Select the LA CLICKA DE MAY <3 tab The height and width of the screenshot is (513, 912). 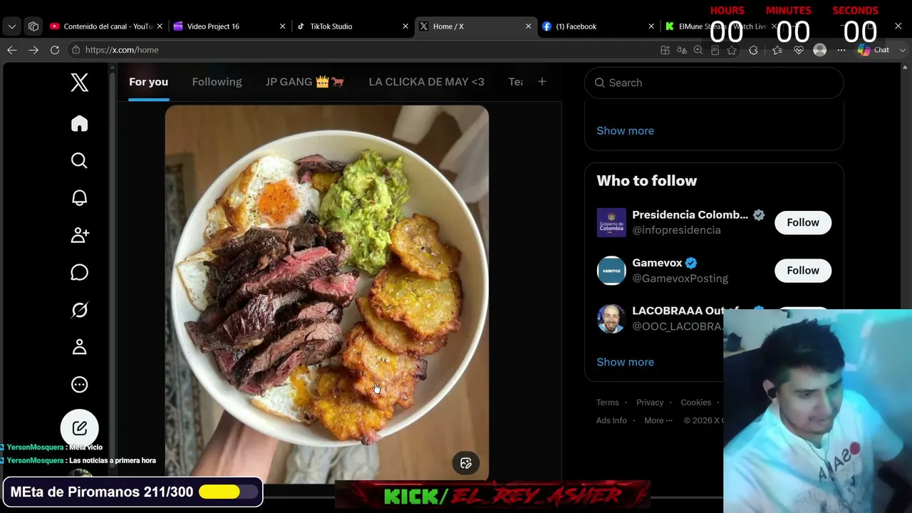coord(426,82)
